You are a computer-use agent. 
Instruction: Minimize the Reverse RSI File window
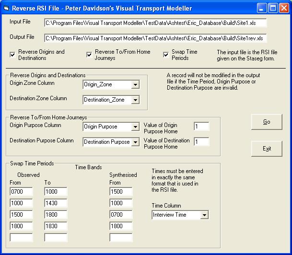(261, 8)
